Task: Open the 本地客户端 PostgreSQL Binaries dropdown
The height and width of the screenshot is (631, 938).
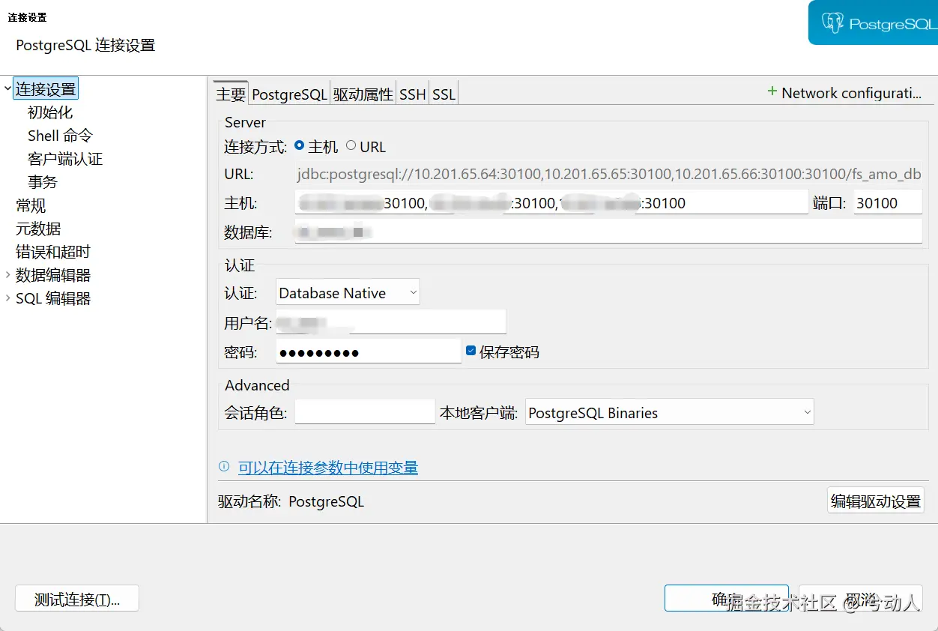Action: tap(806, 411)
